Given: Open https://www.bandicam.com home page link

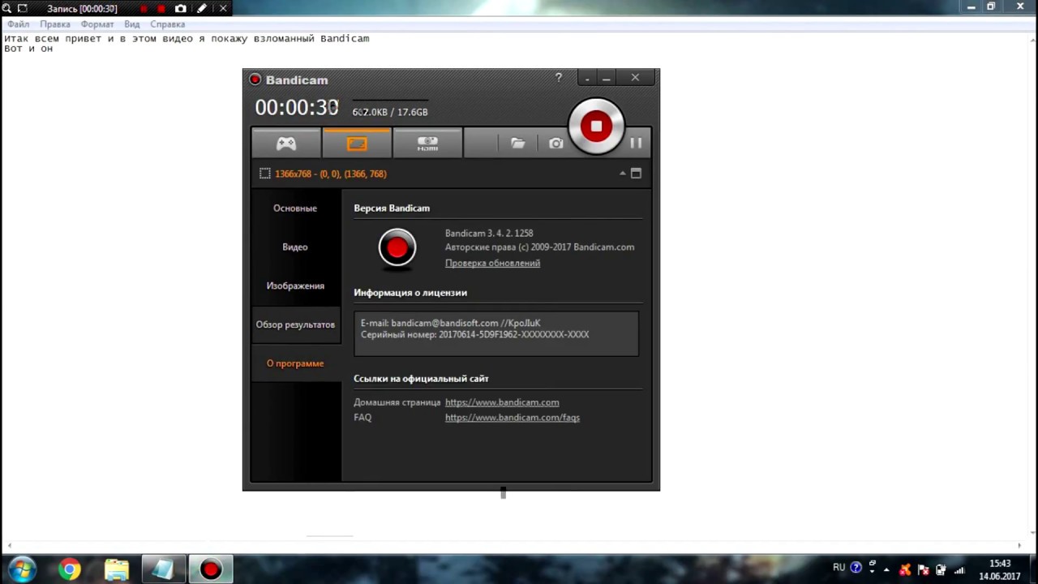Looking at the screenshot, I should click(x=502, y=402).
